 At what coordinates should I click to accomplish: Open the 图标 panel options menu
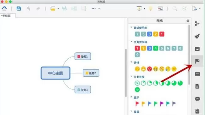point(187,21)
